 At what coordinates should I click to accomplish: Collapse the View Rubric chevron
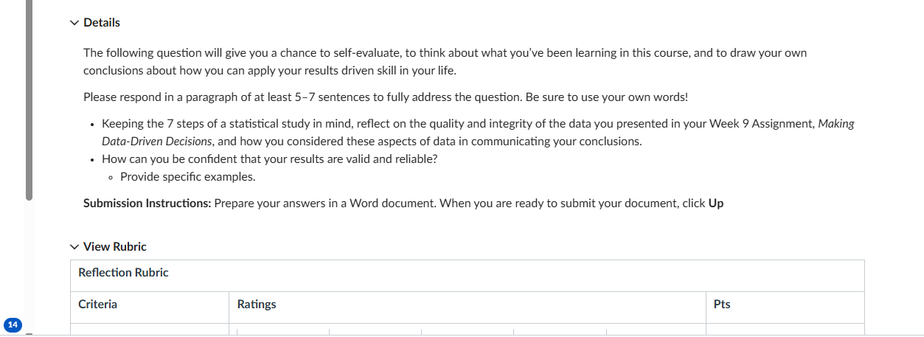(74, 247)
